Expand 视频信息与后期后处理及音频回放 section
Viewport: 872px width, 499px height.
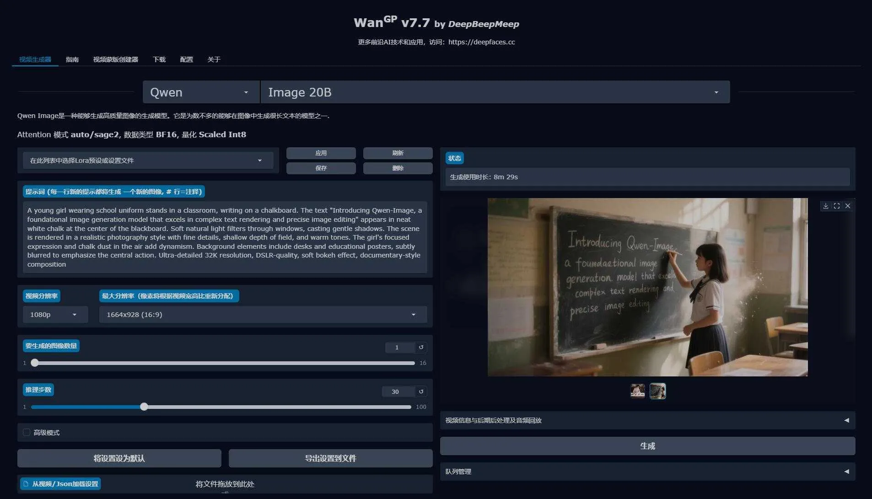[647, 420]
